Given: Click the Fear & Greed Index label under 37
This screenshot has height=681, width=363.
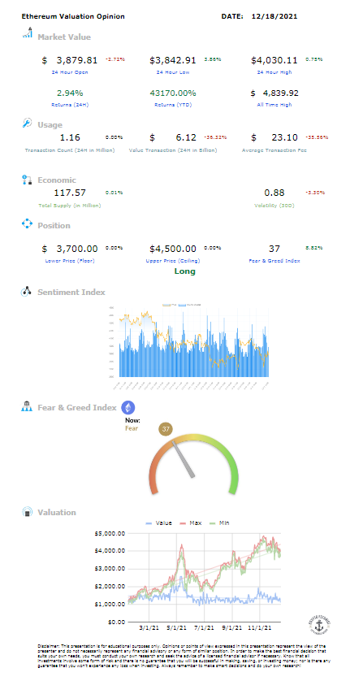Looking at the screenshot, I should click(274, 261).
